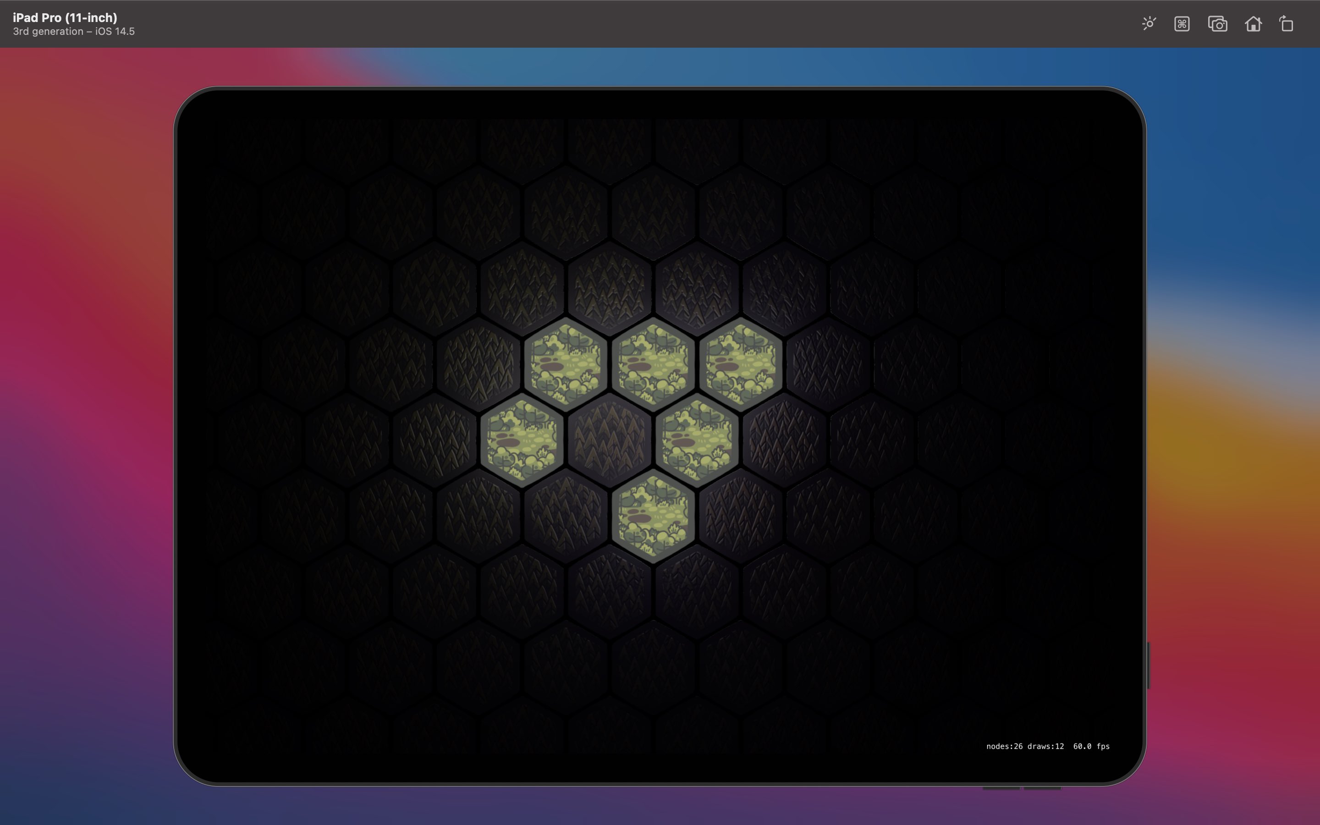Rotate the device with the rotate icon
This screenshot has height=825, width=1320.
tap(1287, 23)
